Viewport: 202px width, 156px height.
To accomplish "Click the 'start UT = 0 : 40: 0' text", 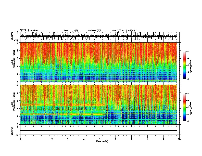I will [123, 31].
